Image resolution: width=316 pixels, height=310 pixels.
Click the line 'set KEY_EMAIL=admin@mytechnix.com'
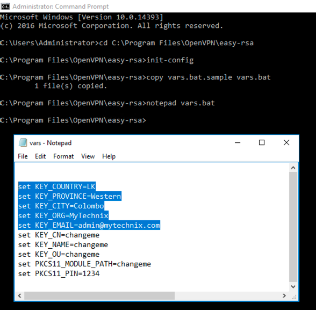tap(89, 225)
